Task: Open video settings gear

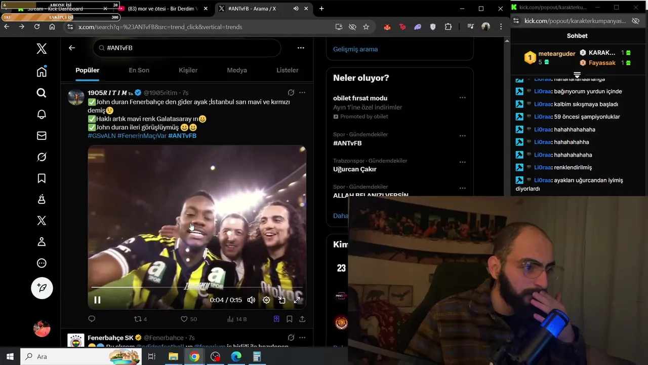Action: pos(266,300)
